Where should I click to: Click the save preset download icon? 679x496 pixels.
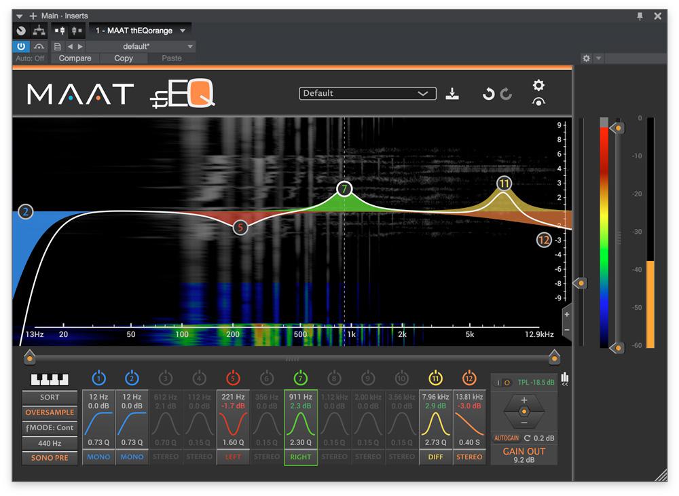coord(452,94)
